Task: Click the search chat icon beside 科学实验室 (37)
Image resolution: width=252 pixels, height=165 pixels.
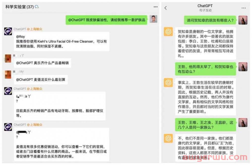Action: point(37,7)
